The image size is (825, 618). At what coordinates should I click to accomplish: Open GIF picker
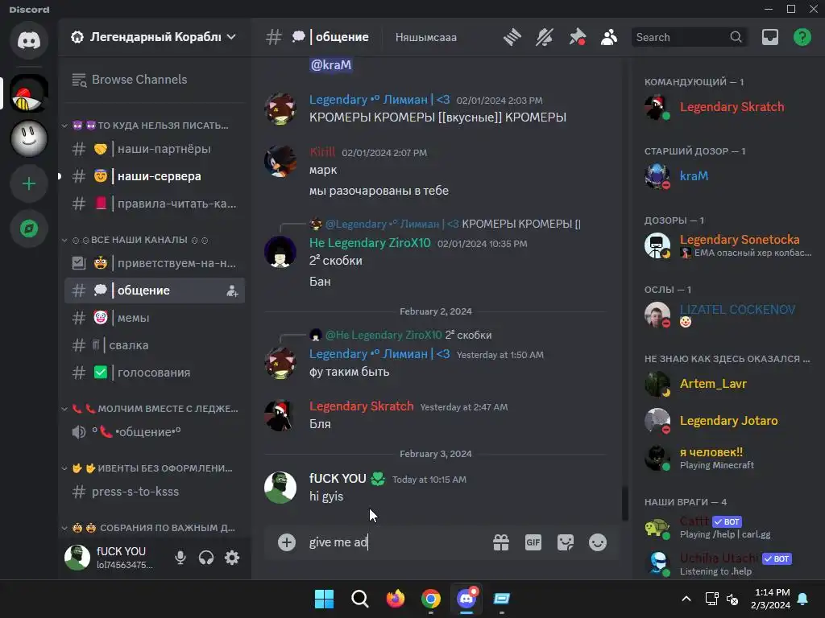(x=533, y=542)
